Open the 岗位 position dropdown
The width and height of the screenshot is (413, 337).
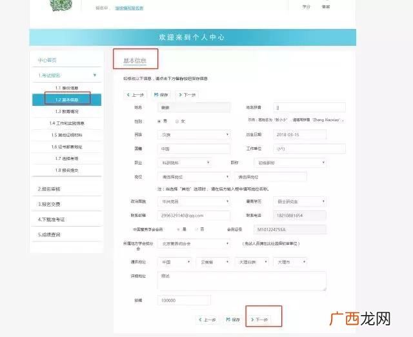coord(194,177)
